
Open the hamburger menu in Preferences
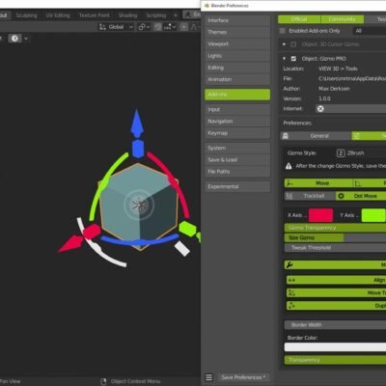click(x=209, y=377)
